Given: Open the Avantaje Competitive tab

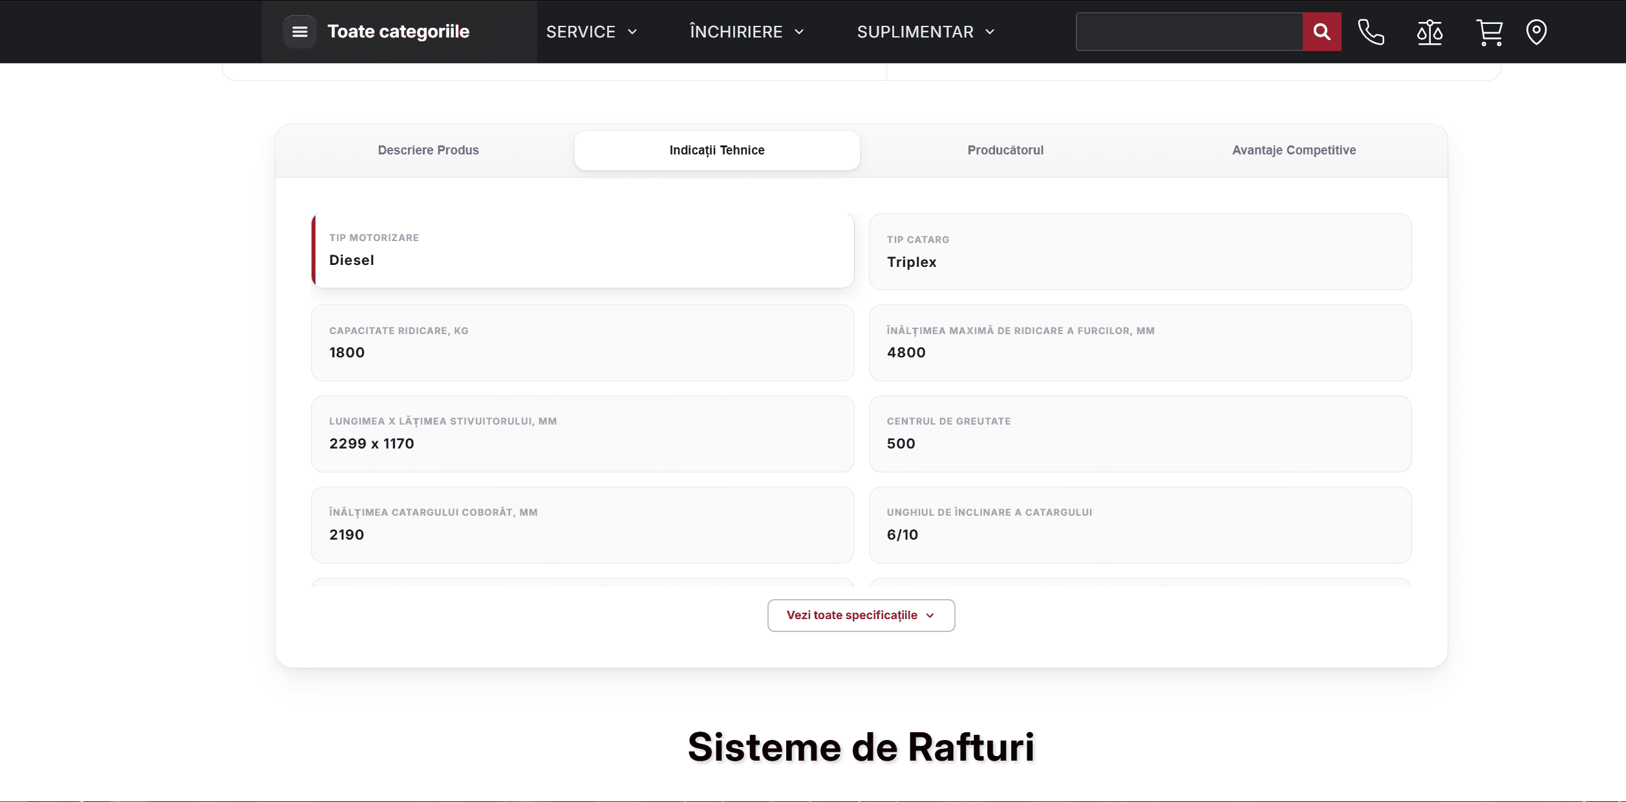Looking at the screenshot, I should coord(1294,150).
